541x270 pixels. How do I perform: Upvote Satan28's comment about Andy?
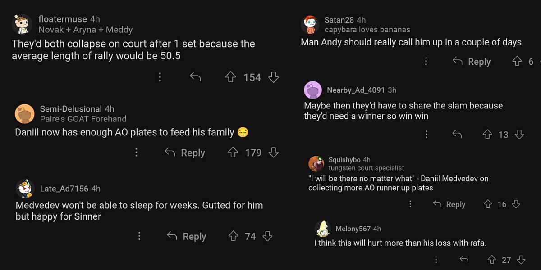click(517, 62)
